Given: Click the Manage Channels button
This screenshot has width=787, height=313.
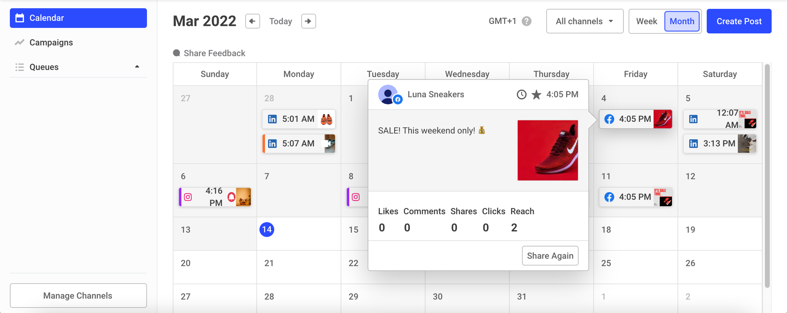Looking at the screenshot, I should 78,295.
